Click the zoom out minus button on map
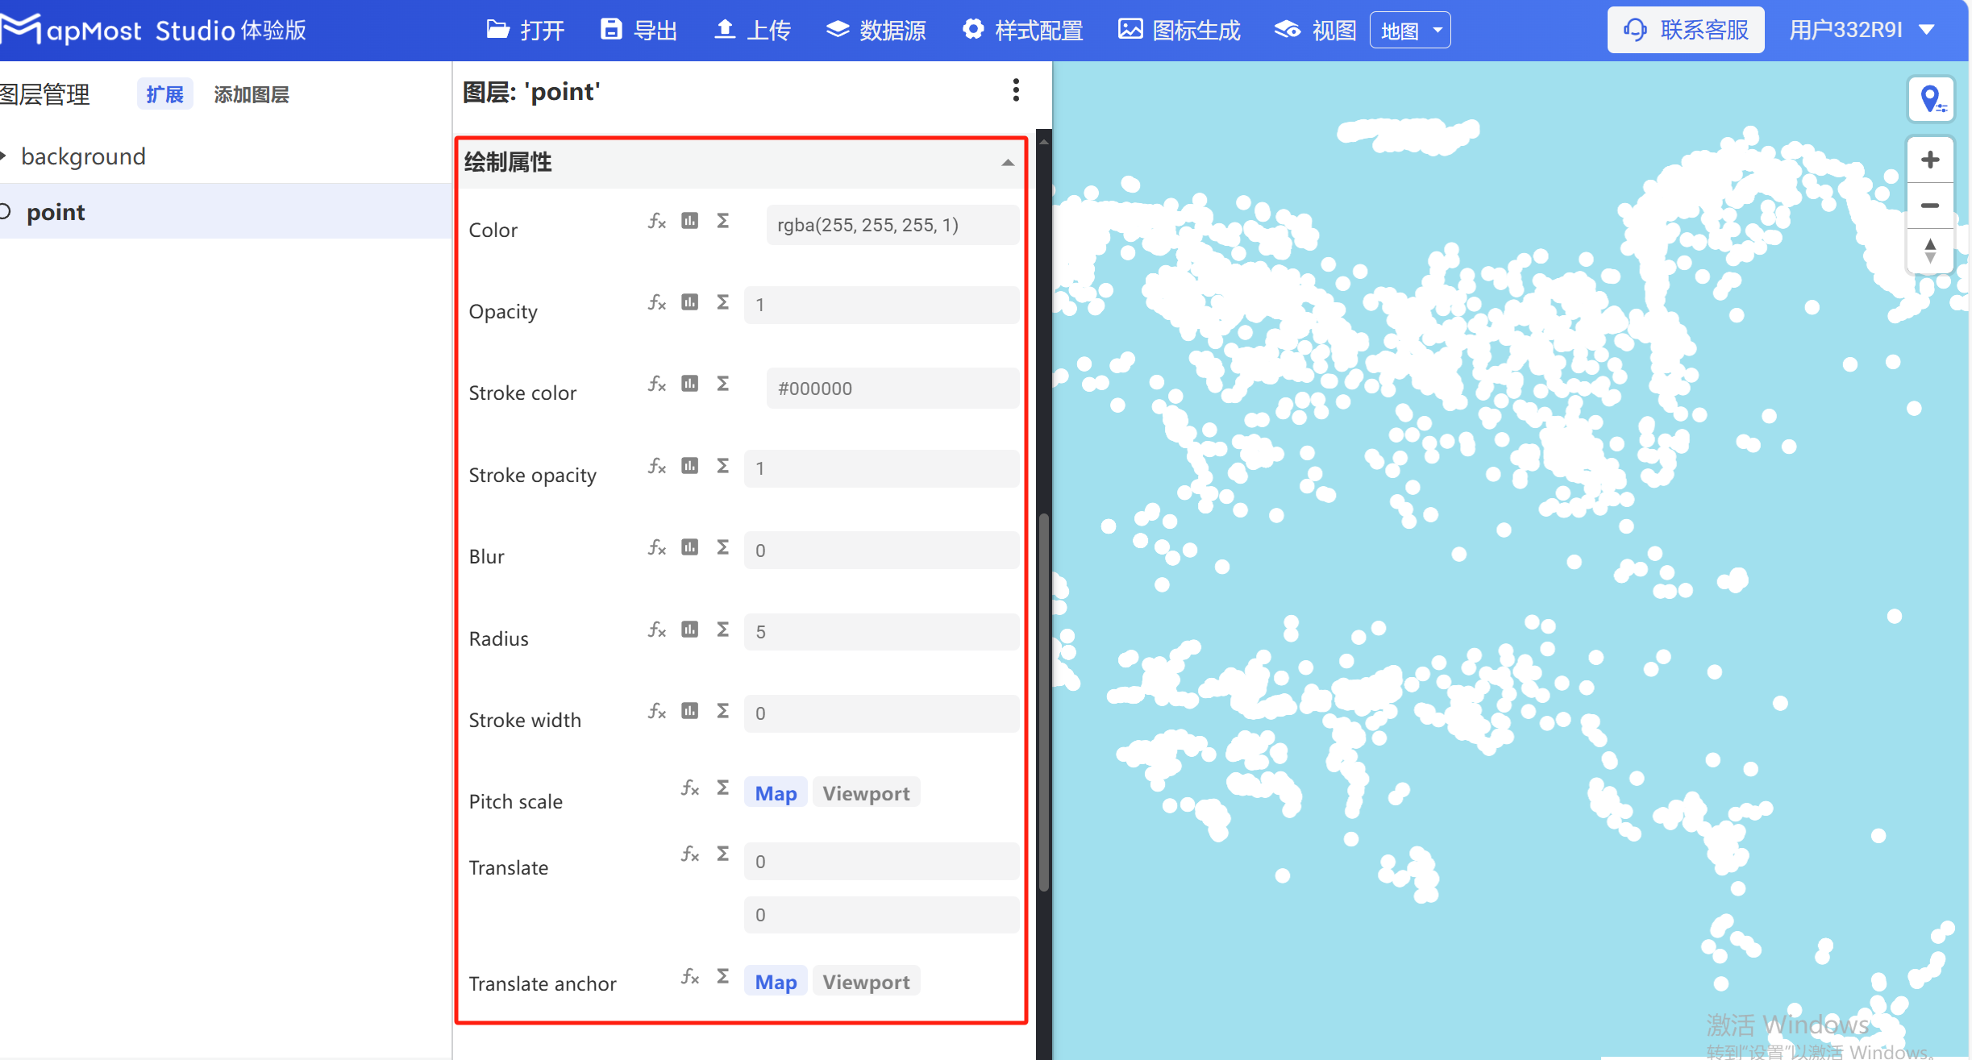Screen dimensions: 1972x1060 [x=1929, y=206]
